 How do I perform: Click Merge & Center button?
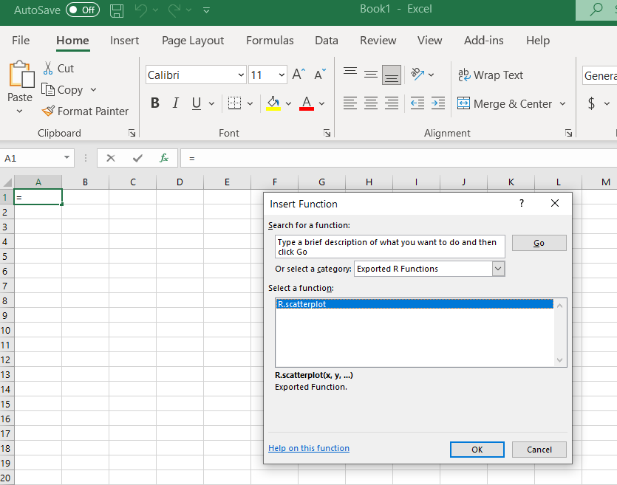[505, 104]
